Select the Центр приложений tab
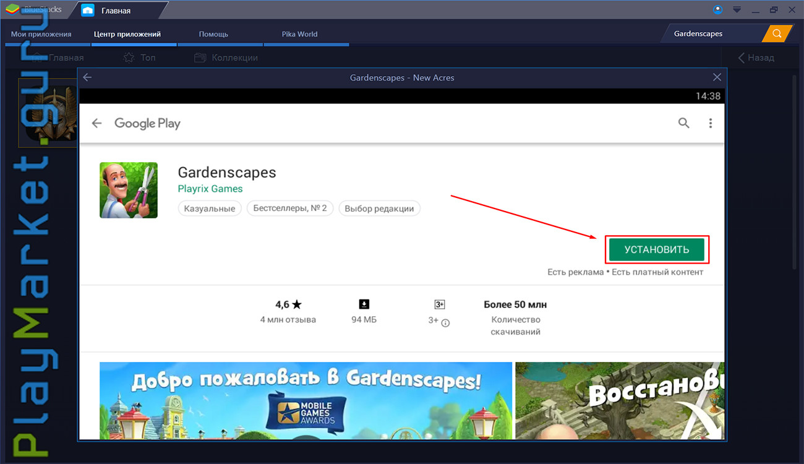 coord(127,34)
